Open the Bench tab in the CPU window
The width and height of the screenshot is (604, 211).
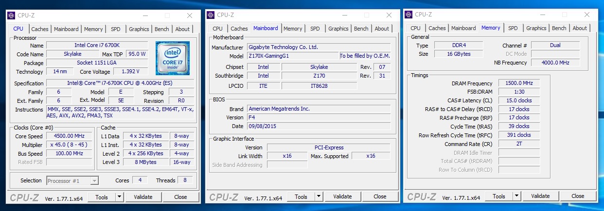pos(162,29)
